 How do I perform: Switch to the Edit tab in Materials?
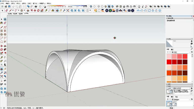tap(172, 49)
